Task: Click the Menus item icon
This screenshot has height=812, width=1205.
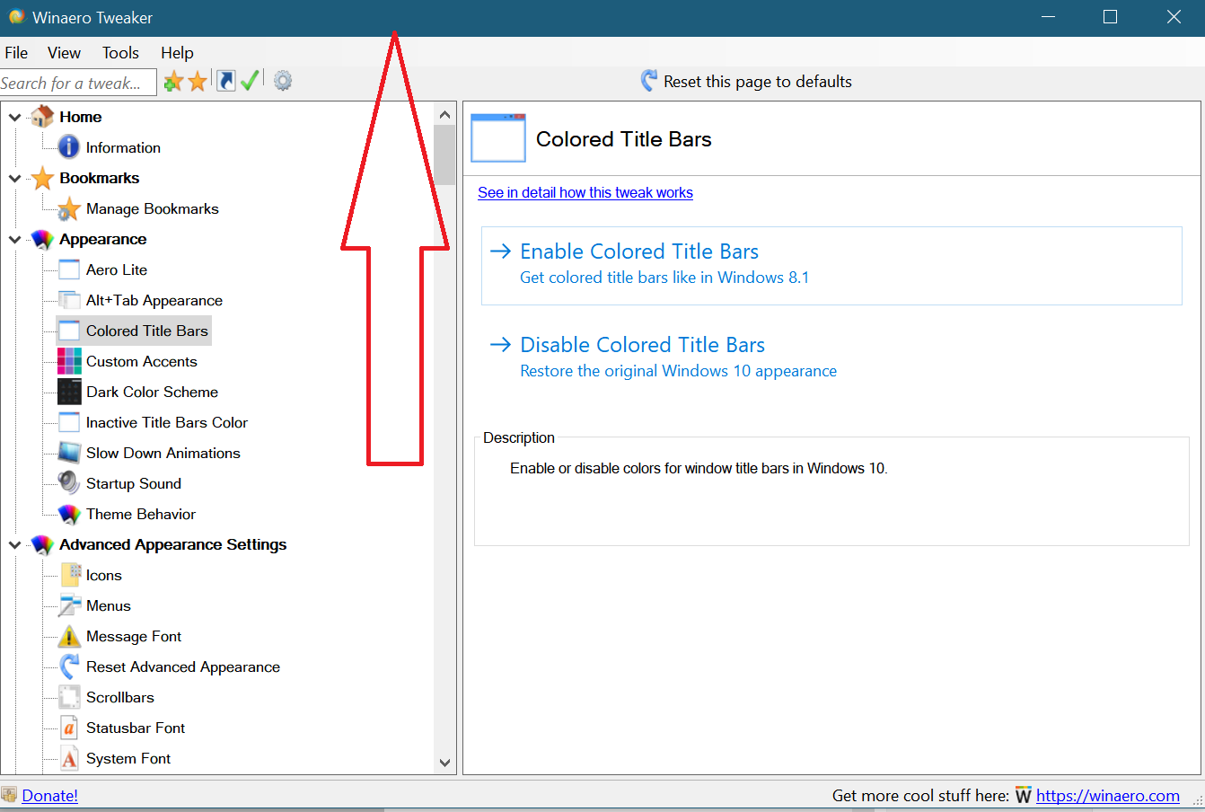Action: tap(69, 605)
